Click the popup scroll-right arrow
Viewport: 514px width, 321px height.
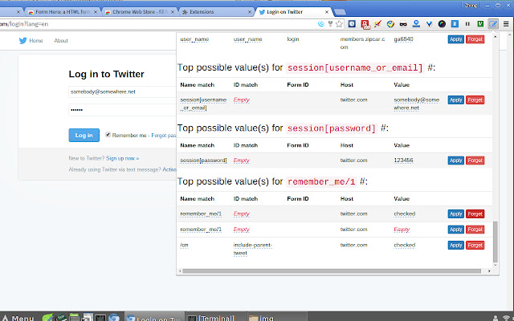[x=489, y=271]
